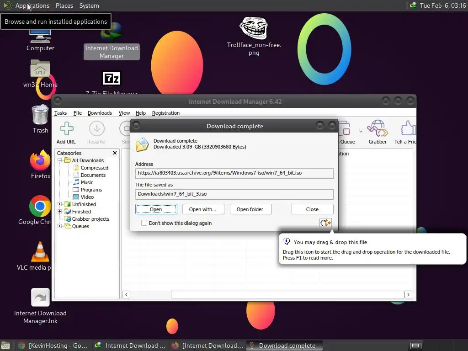Click the drag and drop hand icon
The width and height of the screenshot is (468, 351).
[325, 223]
